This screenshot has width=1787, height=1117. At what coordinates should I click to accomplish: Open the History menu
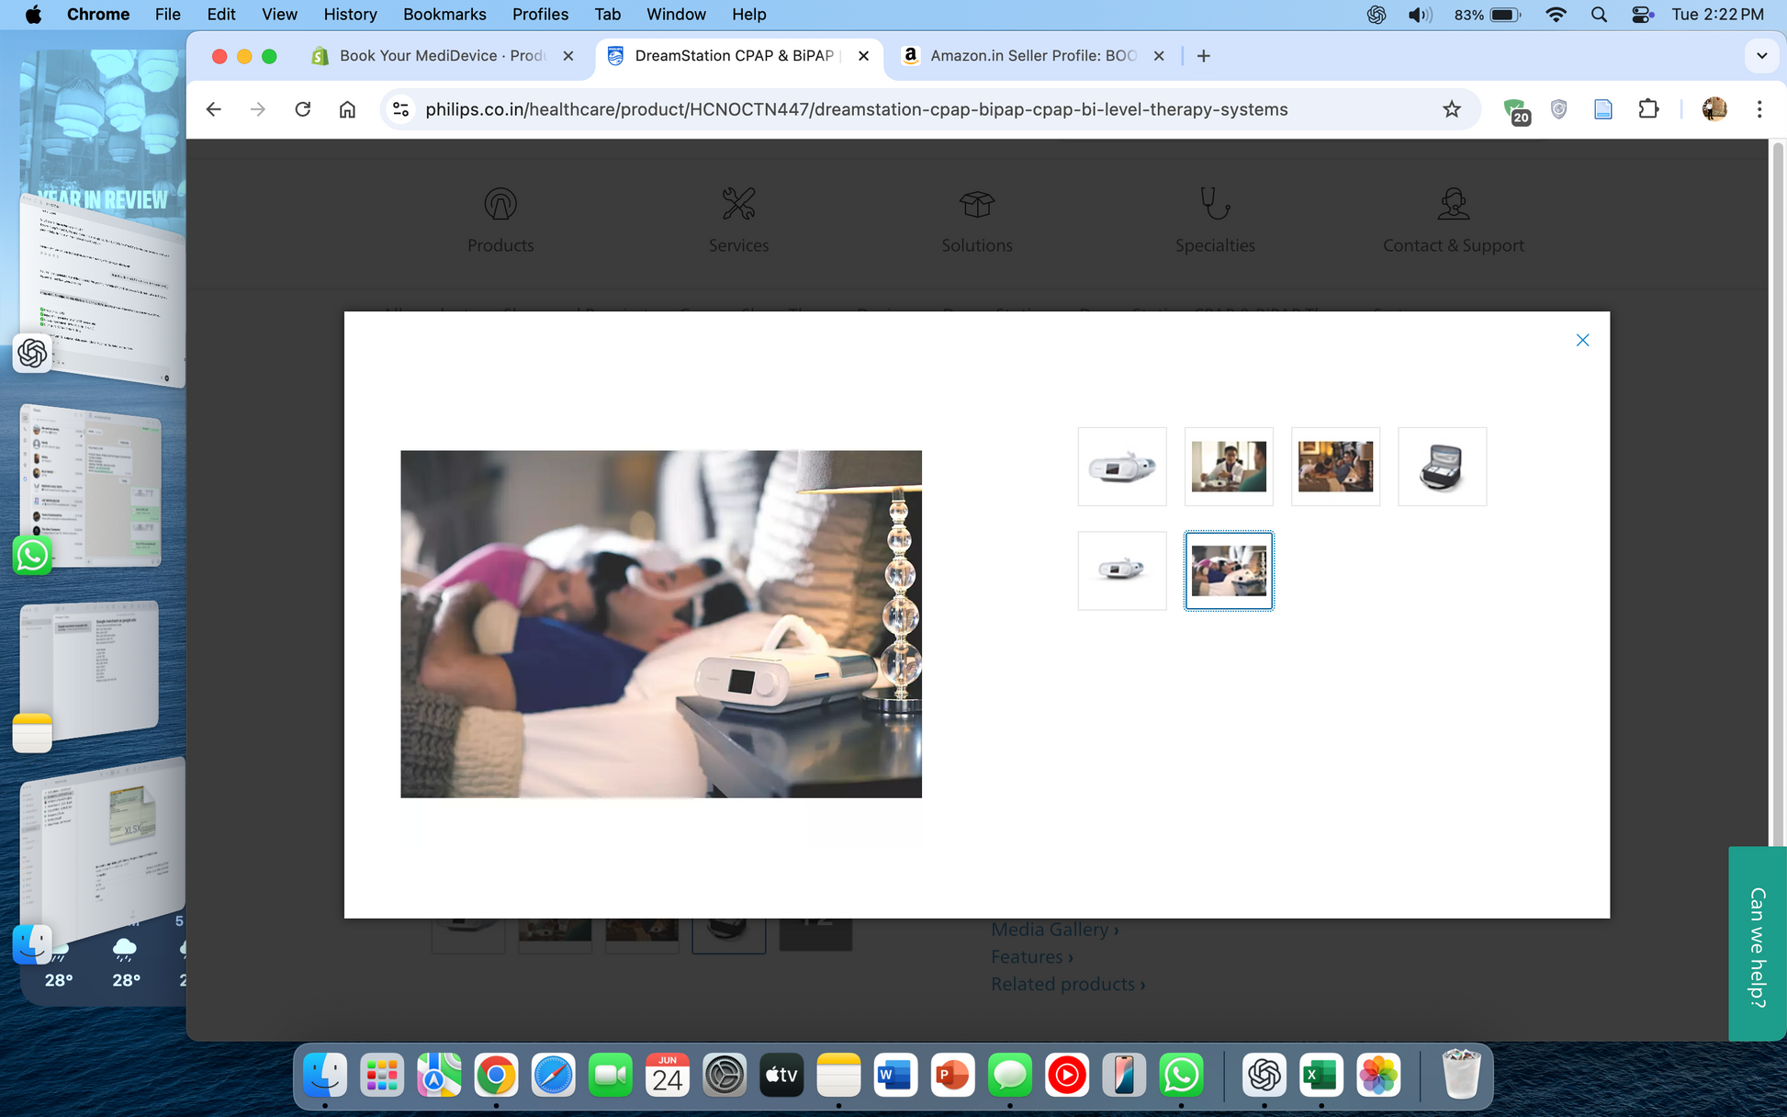350,14
